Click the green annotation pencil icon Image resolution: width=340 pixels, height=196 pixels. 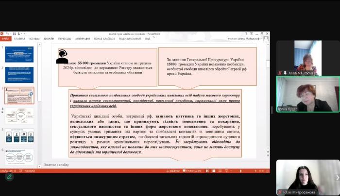tap(9, 177)
